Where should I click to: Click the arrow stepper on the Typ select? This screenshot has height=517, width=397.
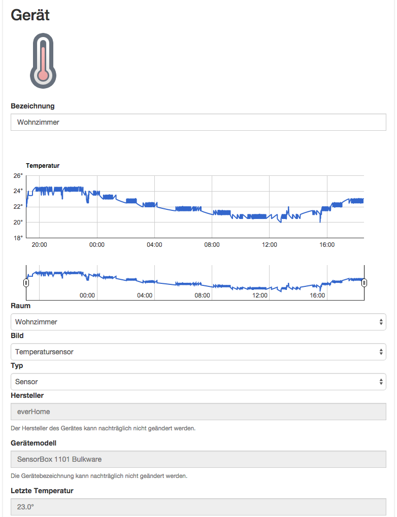[381, 382]
